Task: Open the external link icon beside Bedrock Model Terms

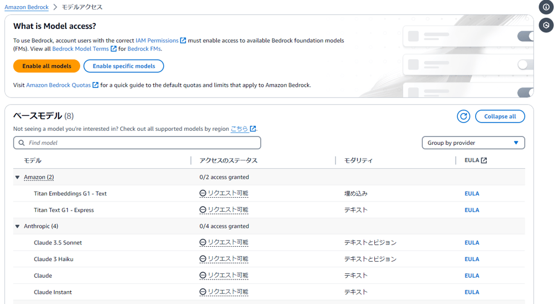Action: pyautogui.click(x=113, y=48)
